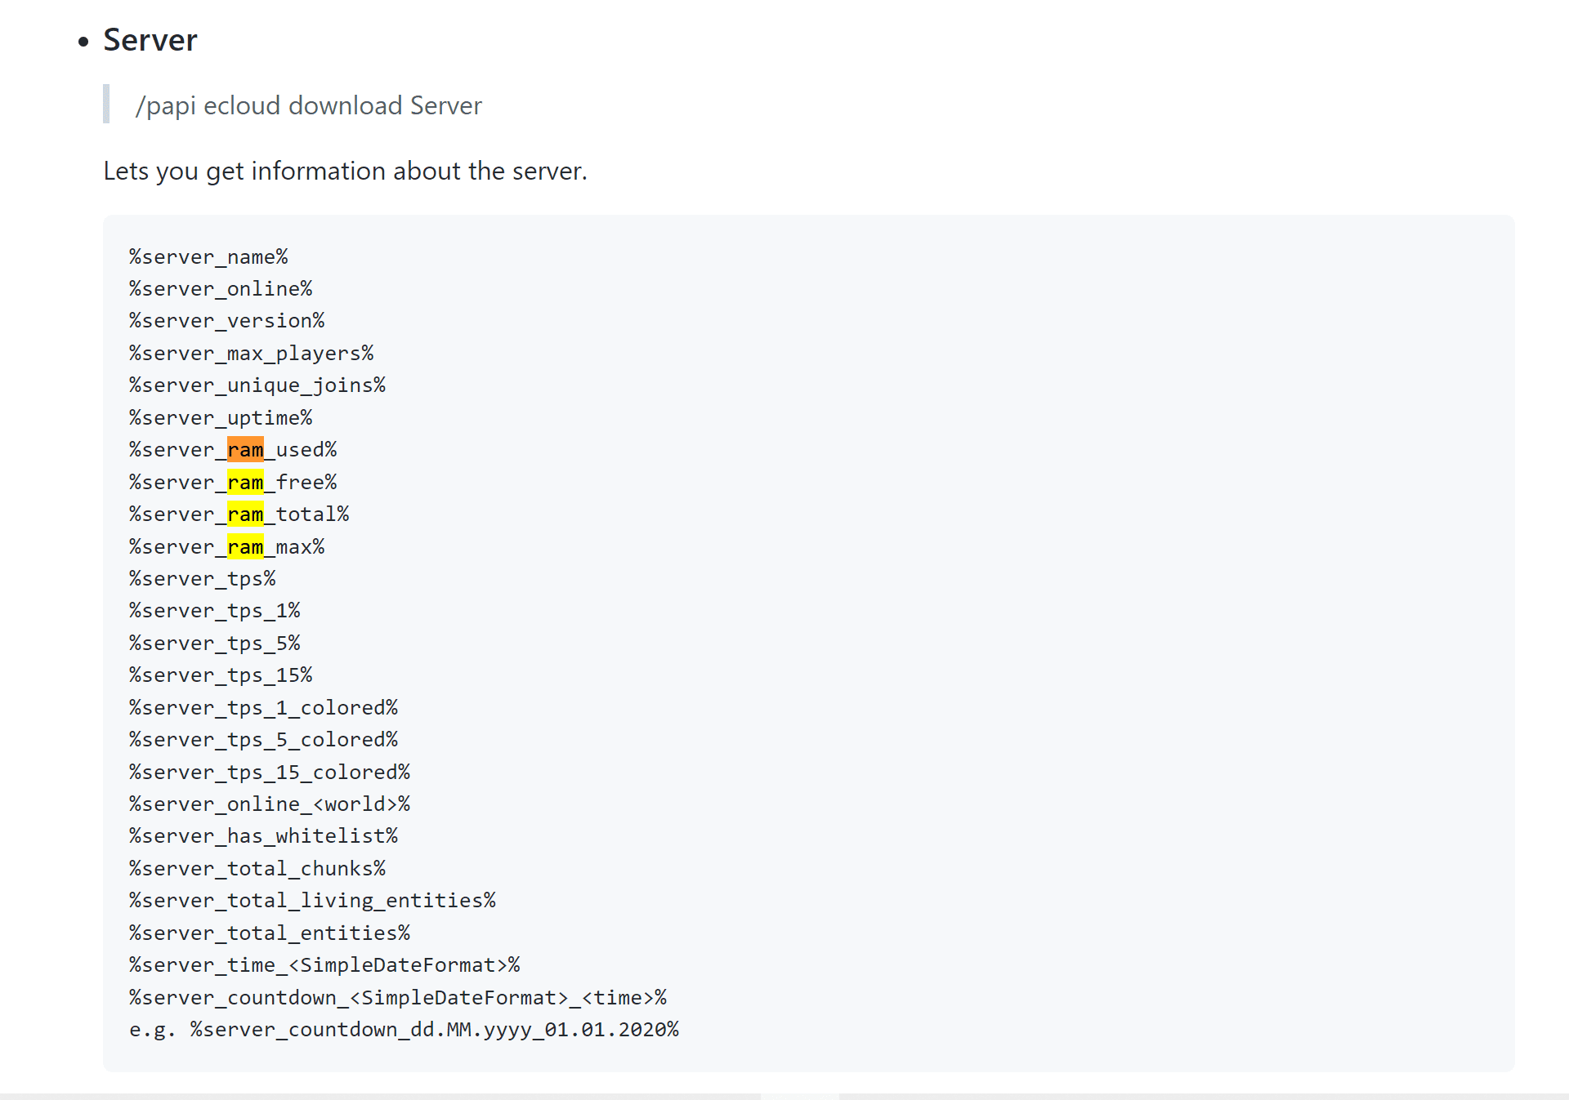The width and height of the screenshot is (1569, 1100).
Task: Click the %server_tps_15_colored% placeholder
Action: (x=270, y=773)
